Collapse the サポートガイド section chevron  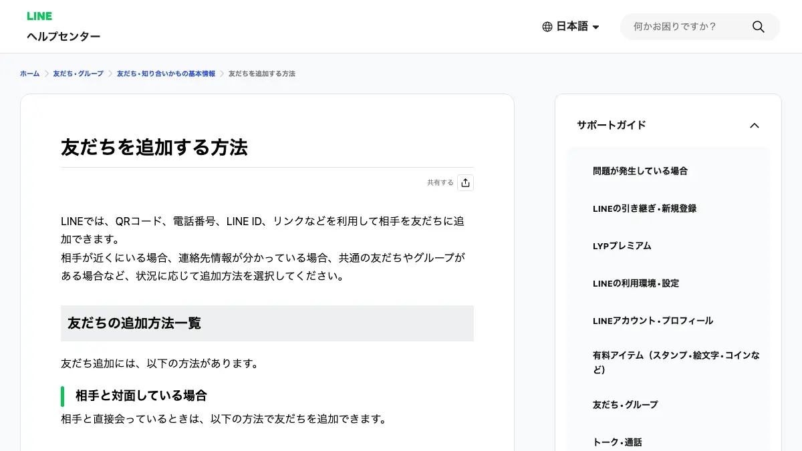click(x=755, y=125)
